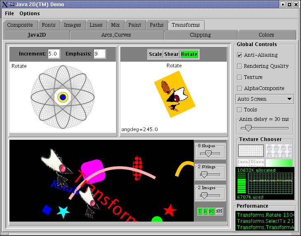This screenshot has height=236, width=301.
Task: Open the Options menu
Action: coord(30,14)
